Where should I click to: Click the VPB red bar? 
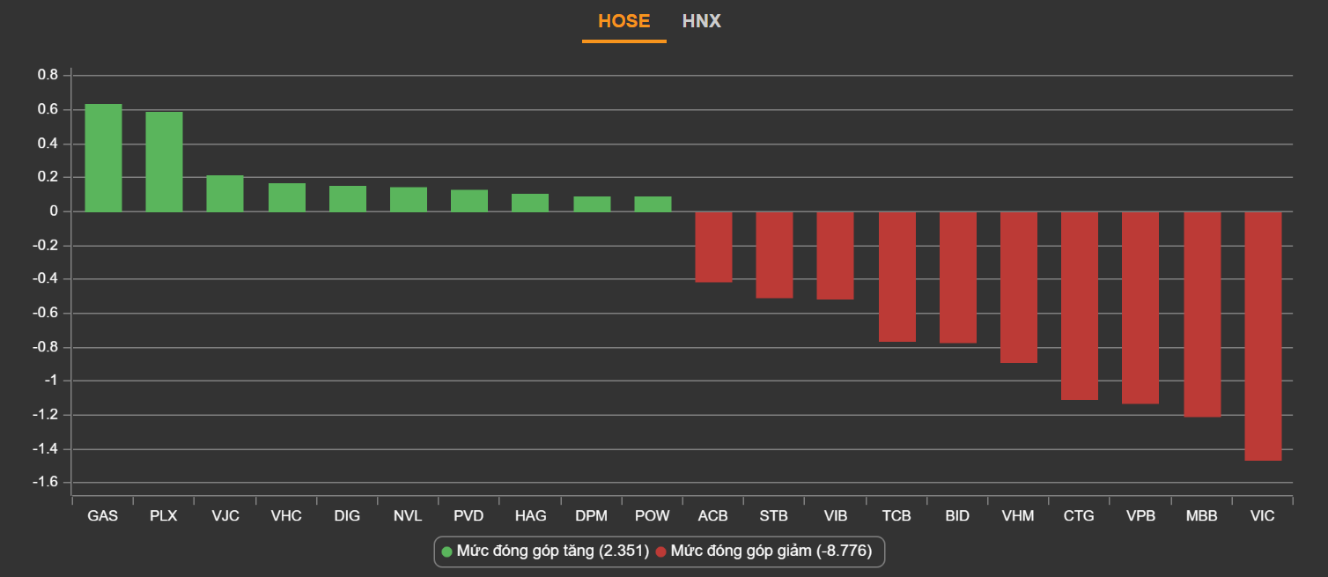1140,307
